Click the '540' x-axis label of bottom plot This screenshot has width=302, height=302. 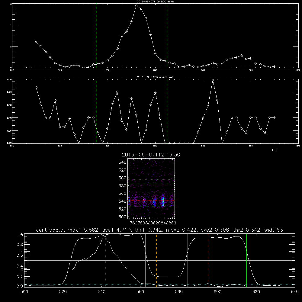tap(102, 292)
